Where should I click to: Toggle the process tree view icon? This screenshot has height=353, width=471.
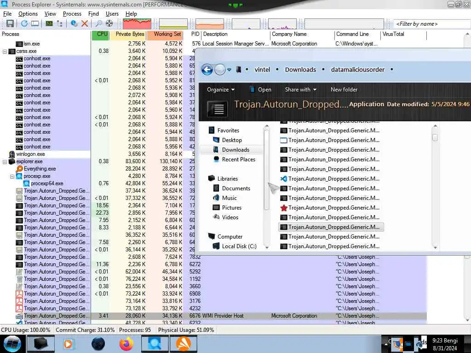[x=59, y=23]
